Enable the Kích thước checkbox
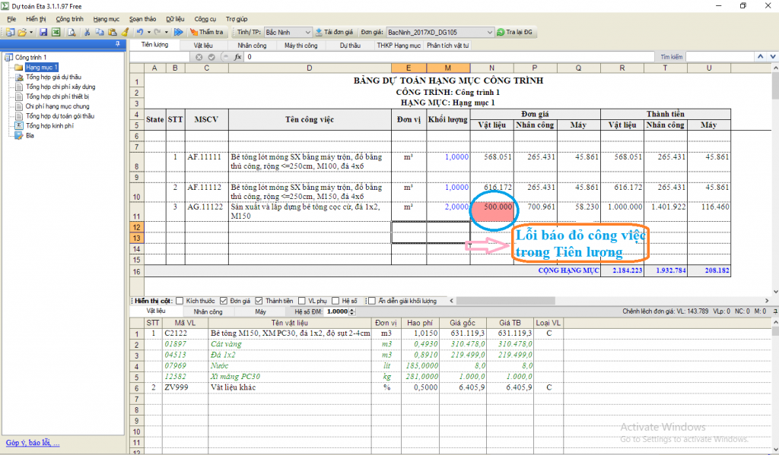 tap(180, 301)
